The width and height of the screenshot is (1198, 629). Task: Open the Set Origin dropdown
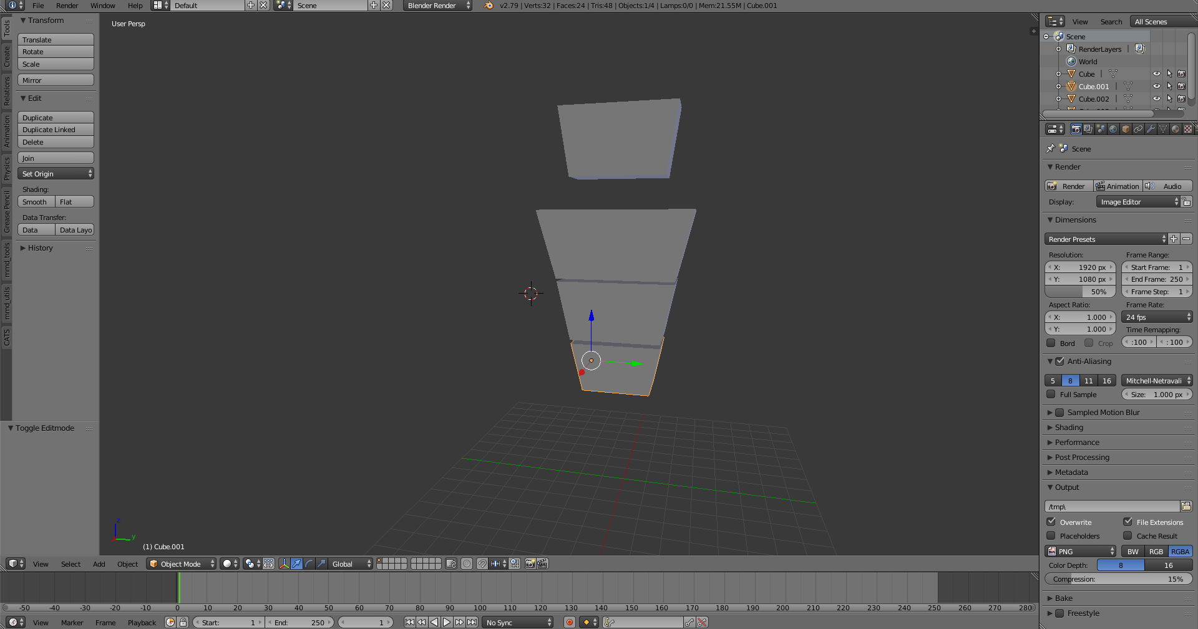point(56,174)
